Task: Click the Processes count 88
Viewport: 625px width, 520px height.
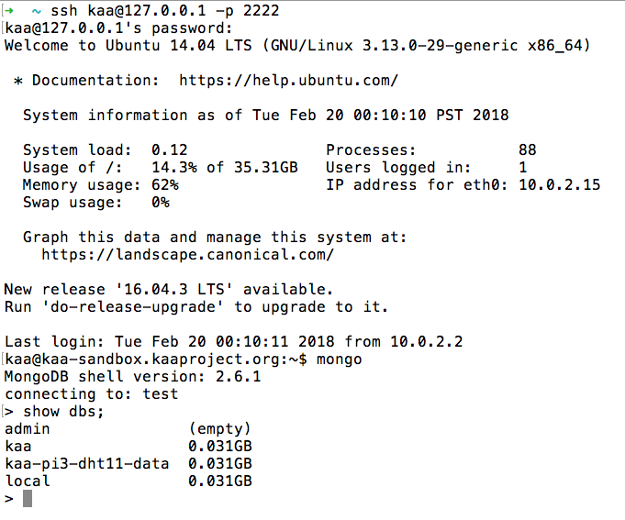Action: point(527,150)
